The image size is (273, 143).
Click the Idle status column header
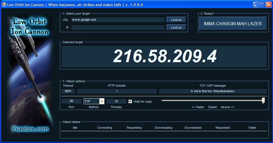(75, 128)
